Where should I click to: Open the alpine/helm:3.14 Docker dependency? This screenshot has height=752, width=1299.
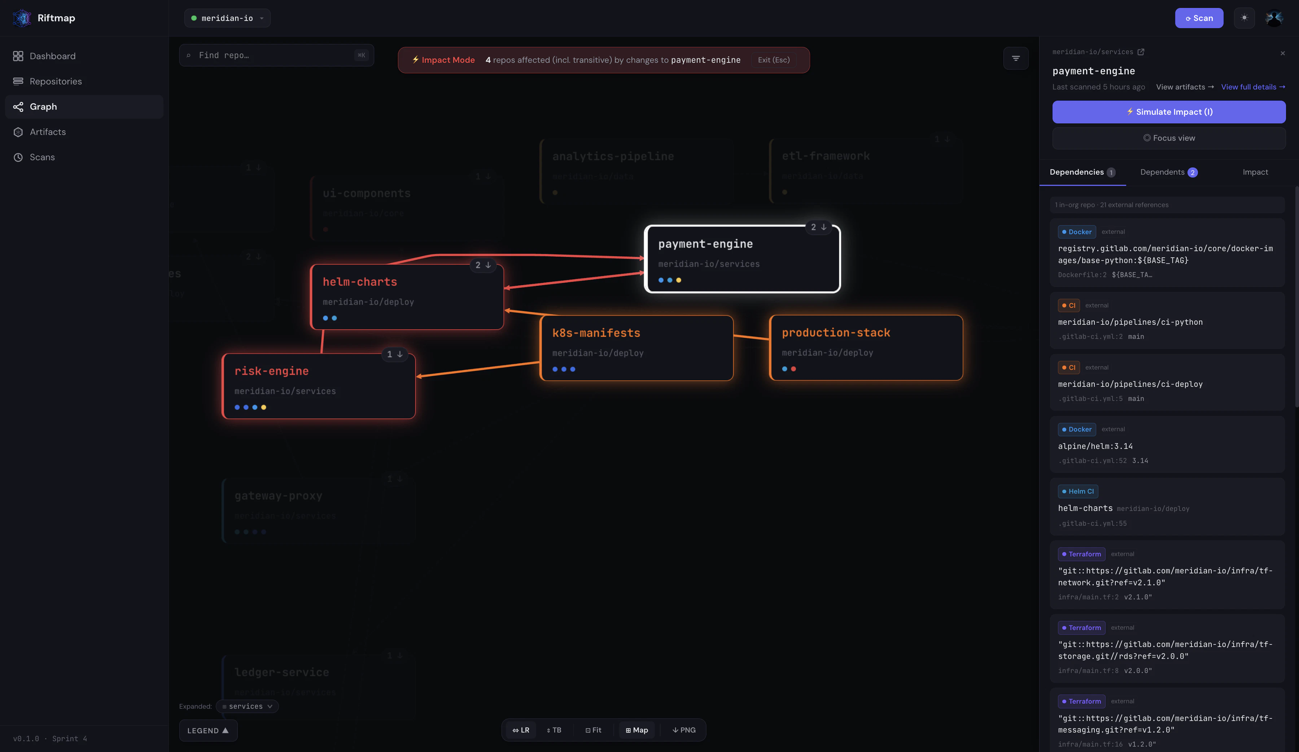(x=1167, y=444)
